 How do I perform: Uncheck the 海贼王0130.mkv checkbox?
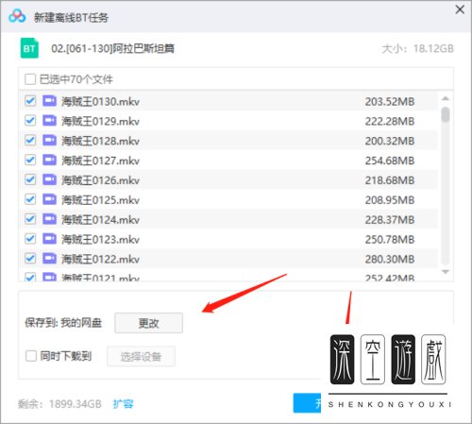click(30, 101)
